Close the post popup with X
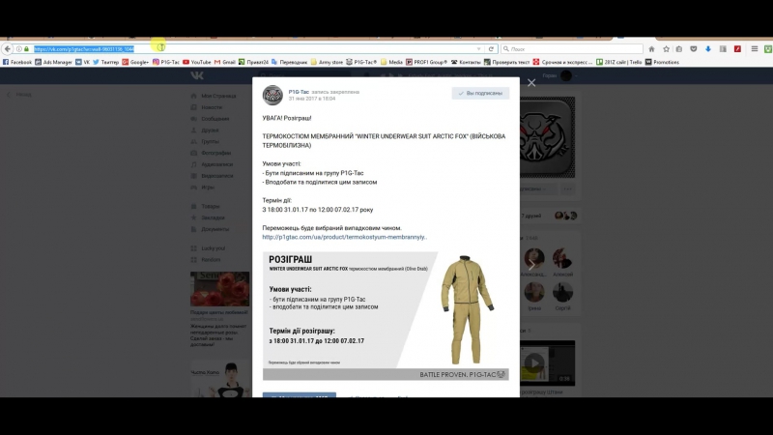The image size is (773, 435). click(531, 83)
